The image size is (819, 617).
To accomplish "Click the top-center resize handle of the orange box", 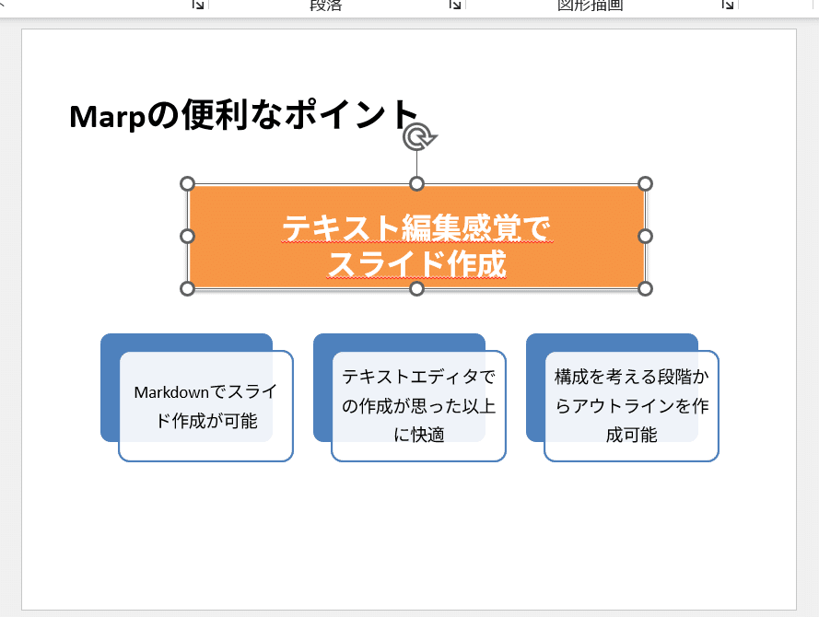I will coord(416,184).
